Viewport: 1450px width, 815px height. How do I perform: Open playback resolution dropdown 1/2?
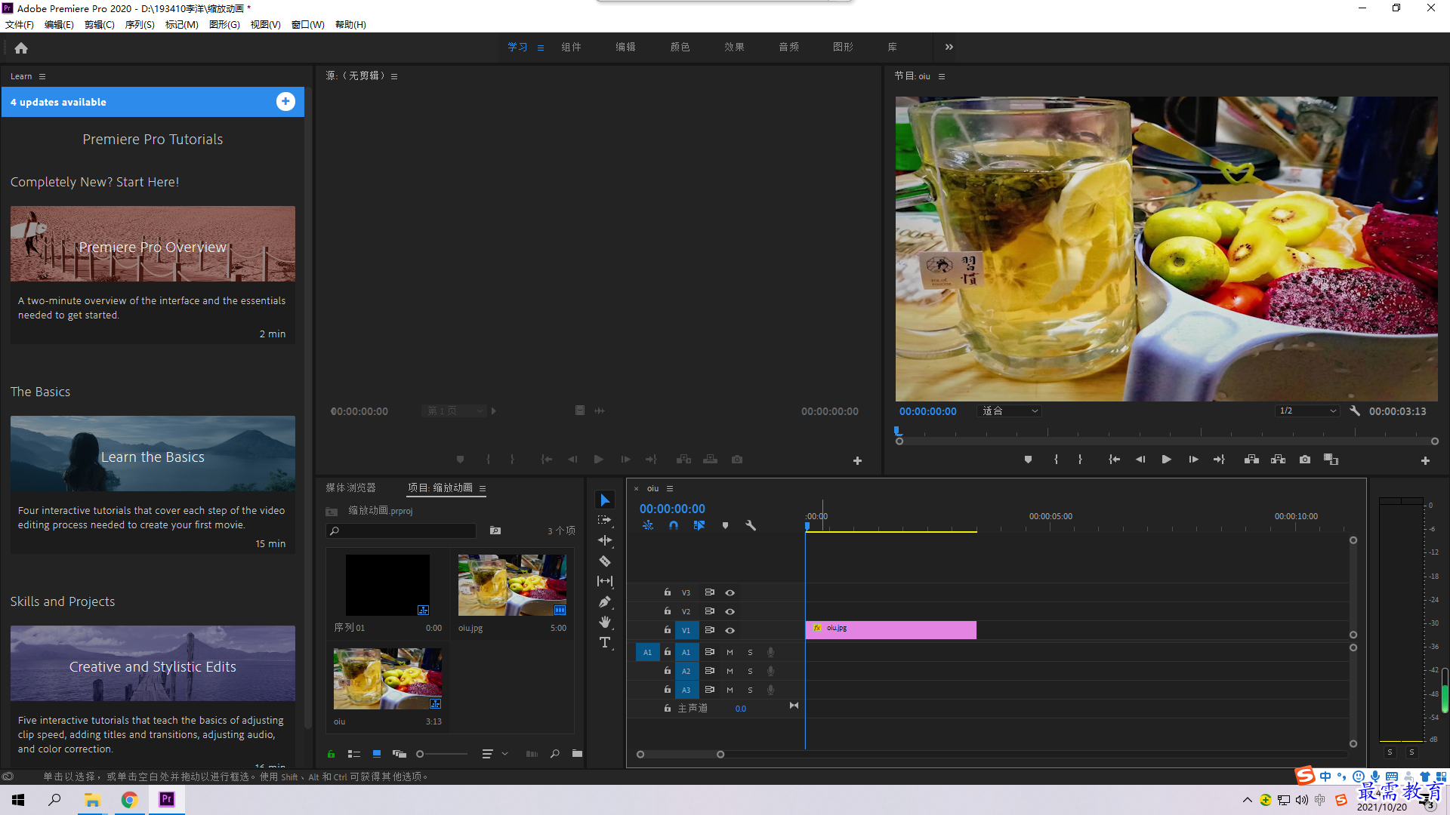point(1307,411)
